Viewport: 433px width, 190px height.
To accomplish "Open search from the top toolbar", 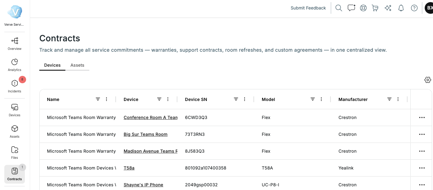I will 338,8.
